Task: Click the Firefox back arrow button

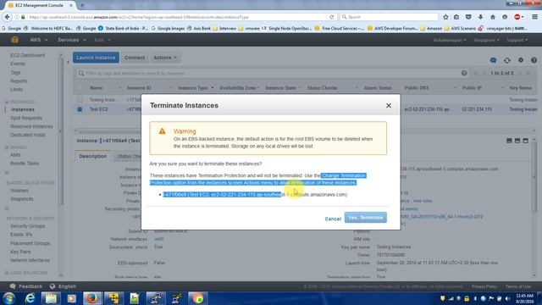Action: [7, 17]
